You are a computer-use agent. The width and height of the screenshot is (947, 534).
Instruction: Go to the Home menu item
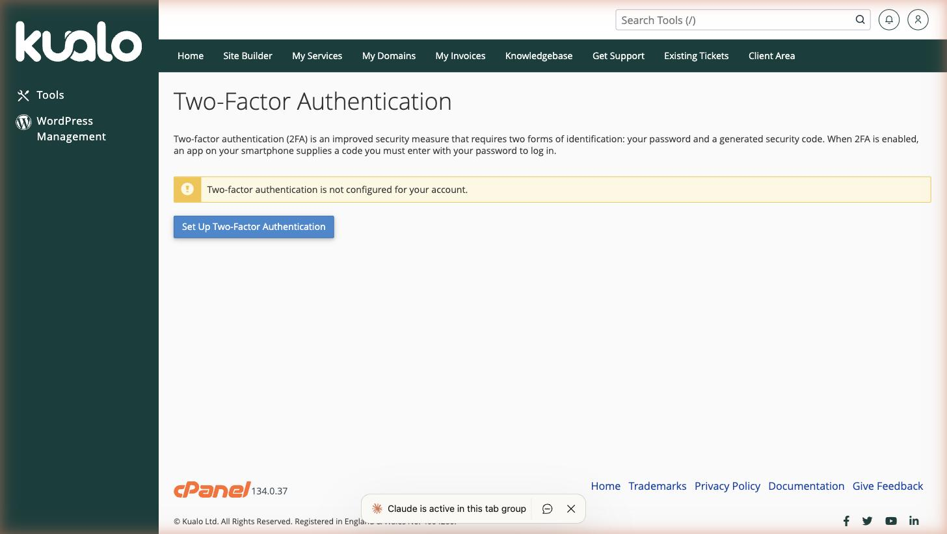[191, 56]
